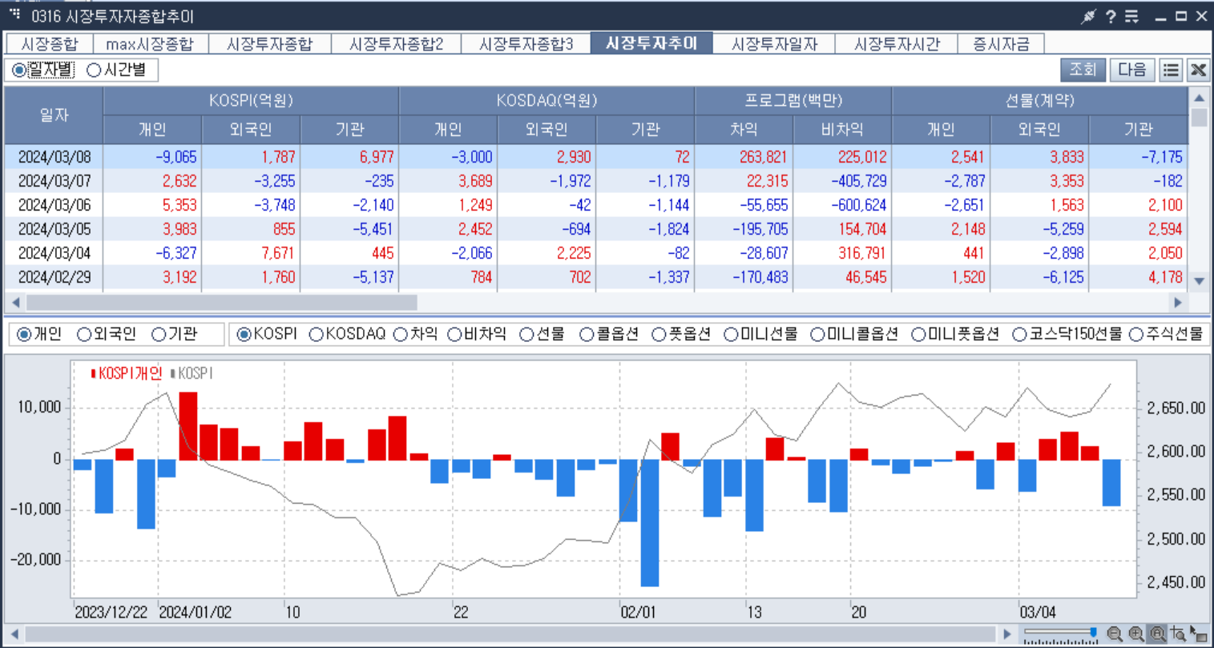Viewport: 1214px width, 648px height.
Task: Click the 선물(계약) group header
Action: [1039, 101]
